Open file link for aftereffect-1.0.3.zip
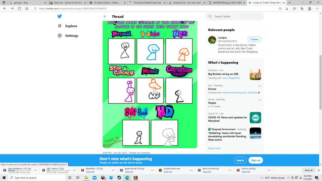 coord(90,172)
